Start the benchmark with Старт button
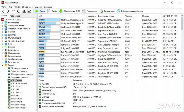184x112 pixels. click(40, 11)
